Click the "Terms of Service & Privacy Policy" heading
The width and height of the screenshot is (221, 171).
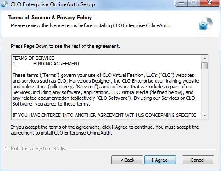50,18
